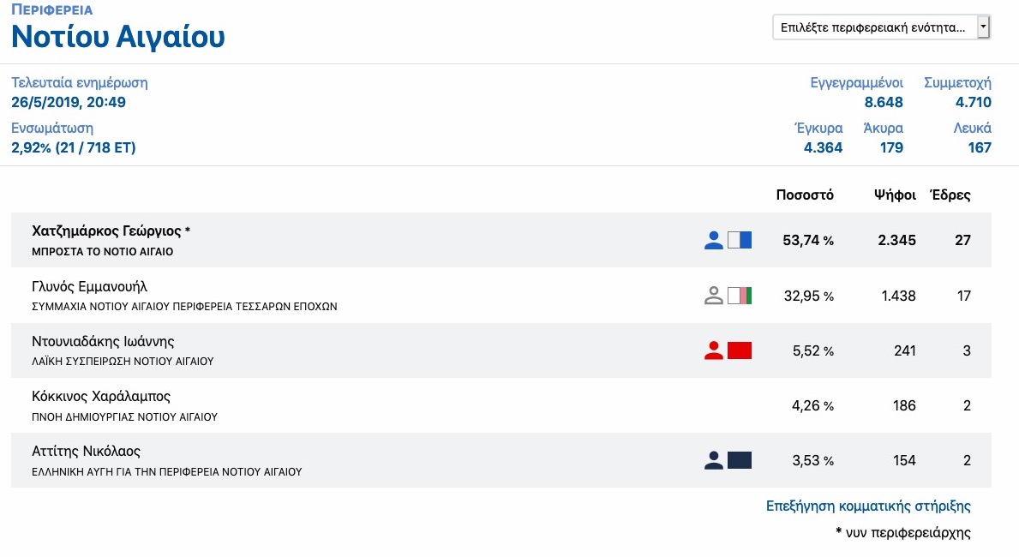Click the Ποσοστό column header

click(805, 195)
